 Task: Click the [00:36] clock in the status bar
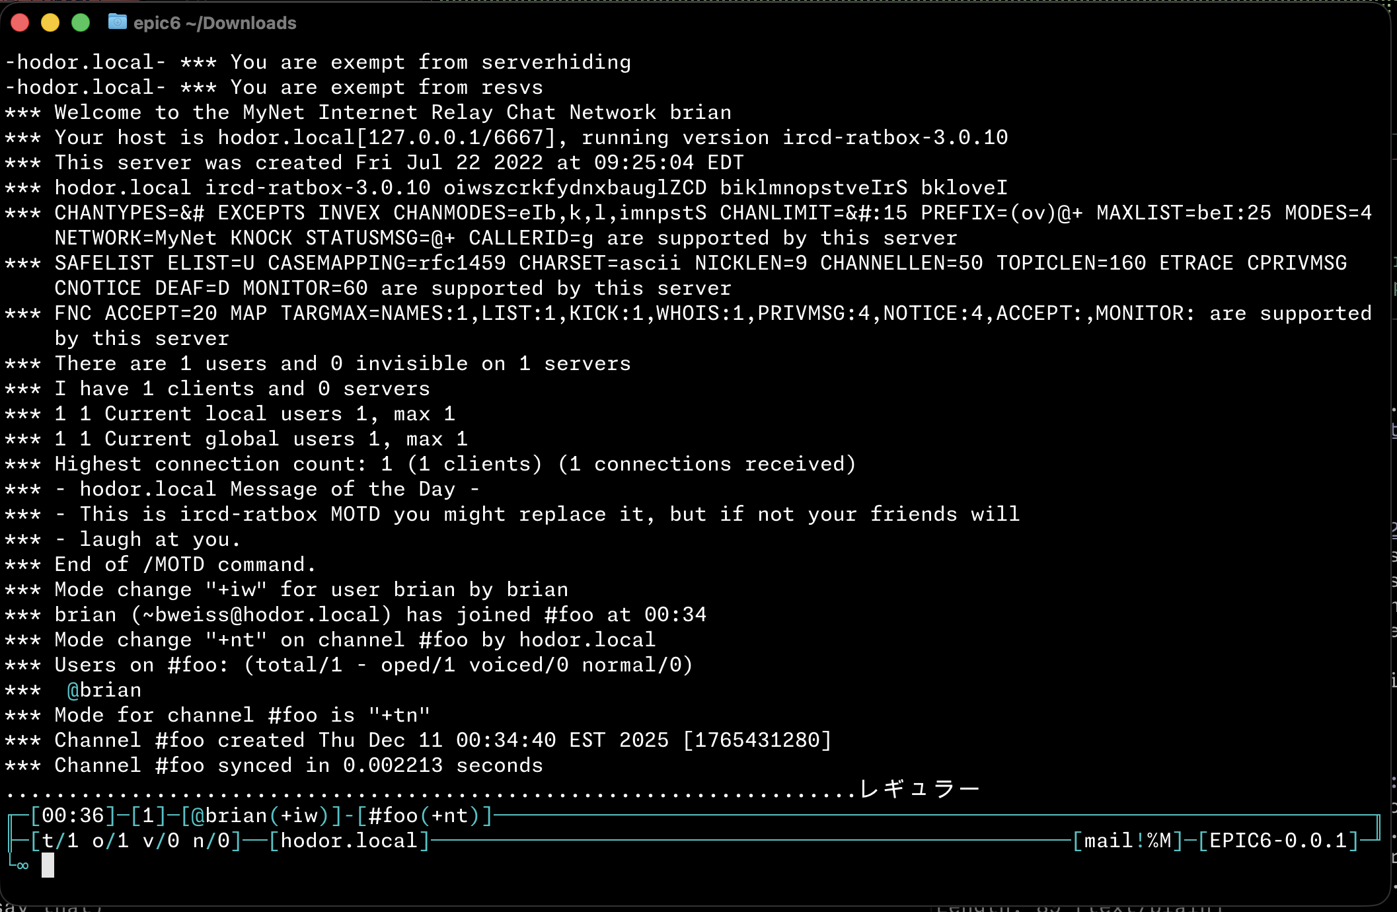click(x=73, y=816)
